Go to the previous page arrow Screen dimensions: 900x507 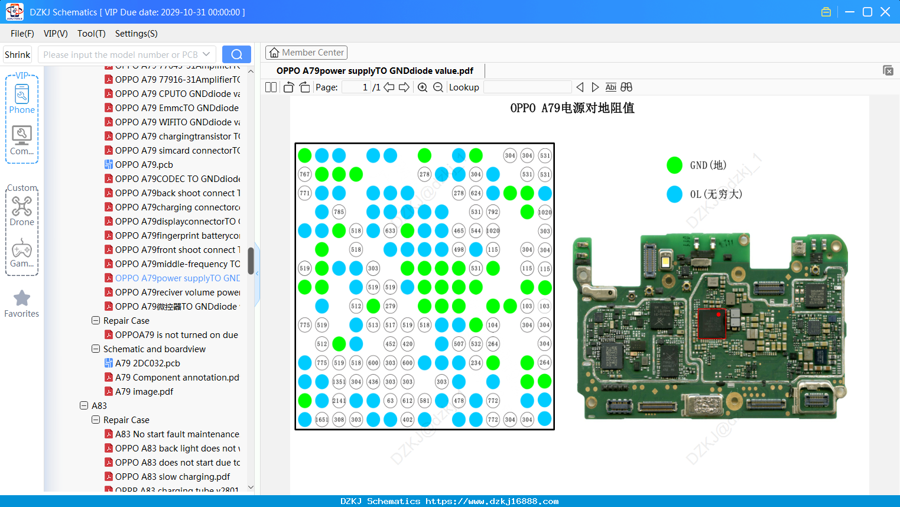click(x=389, y=87)
